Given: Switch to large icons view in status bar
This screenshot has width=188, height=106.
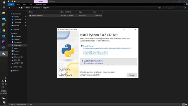Looking at the screenshot, I should [186, 105].
